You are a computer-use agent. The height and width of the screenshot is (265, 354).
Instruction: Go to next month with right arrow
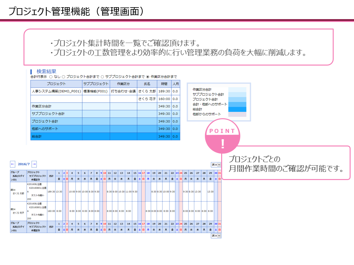34,164
